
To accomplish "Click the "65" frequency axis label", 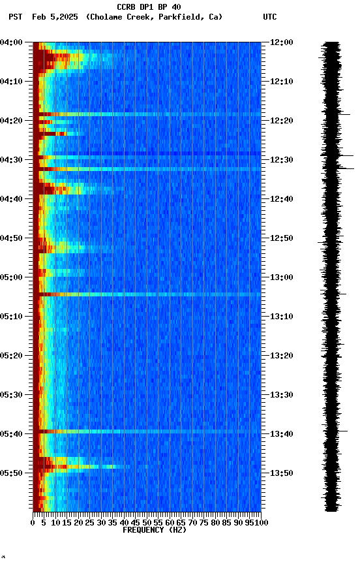I will pyautogui.click(x=181, y=524).
